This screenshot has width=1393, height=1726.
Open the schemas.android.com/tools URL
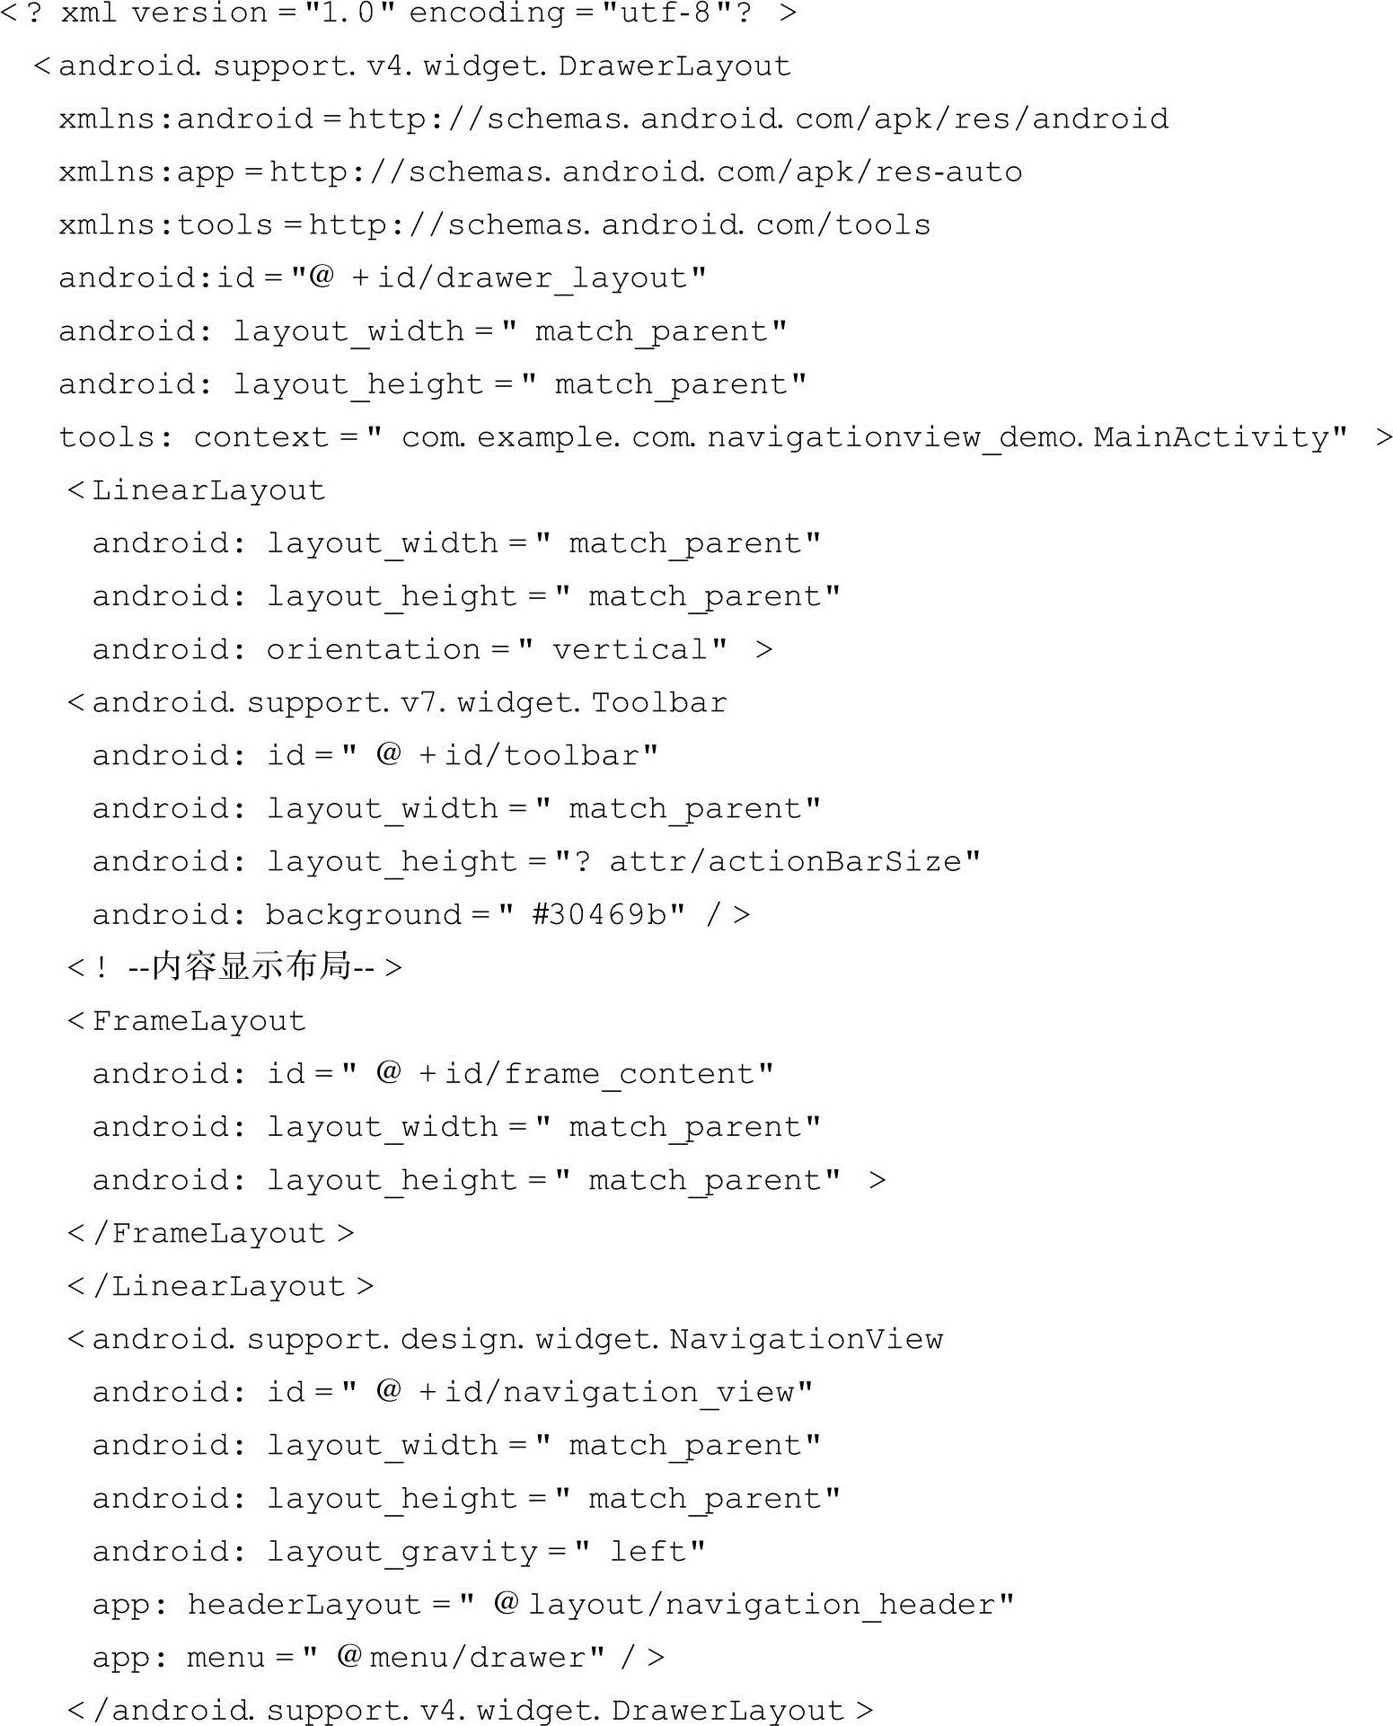[x=619, y=225]
